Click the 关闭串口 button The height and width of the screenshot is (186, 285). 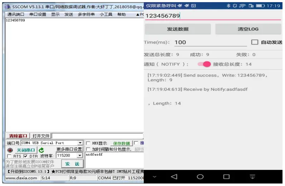(26, 150)
